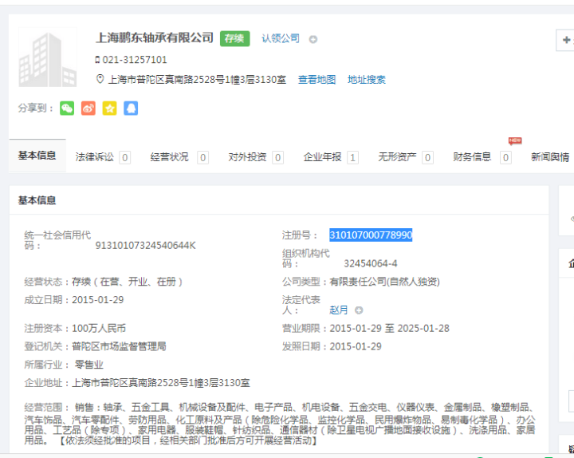Open the 财务信息 tab
This screenshot has height=458, width=574.
pos(472,157)
